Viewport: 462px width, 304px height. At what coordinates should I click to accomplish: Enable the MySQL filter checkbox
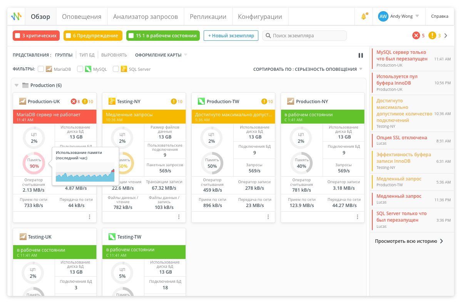click(80, 69)
